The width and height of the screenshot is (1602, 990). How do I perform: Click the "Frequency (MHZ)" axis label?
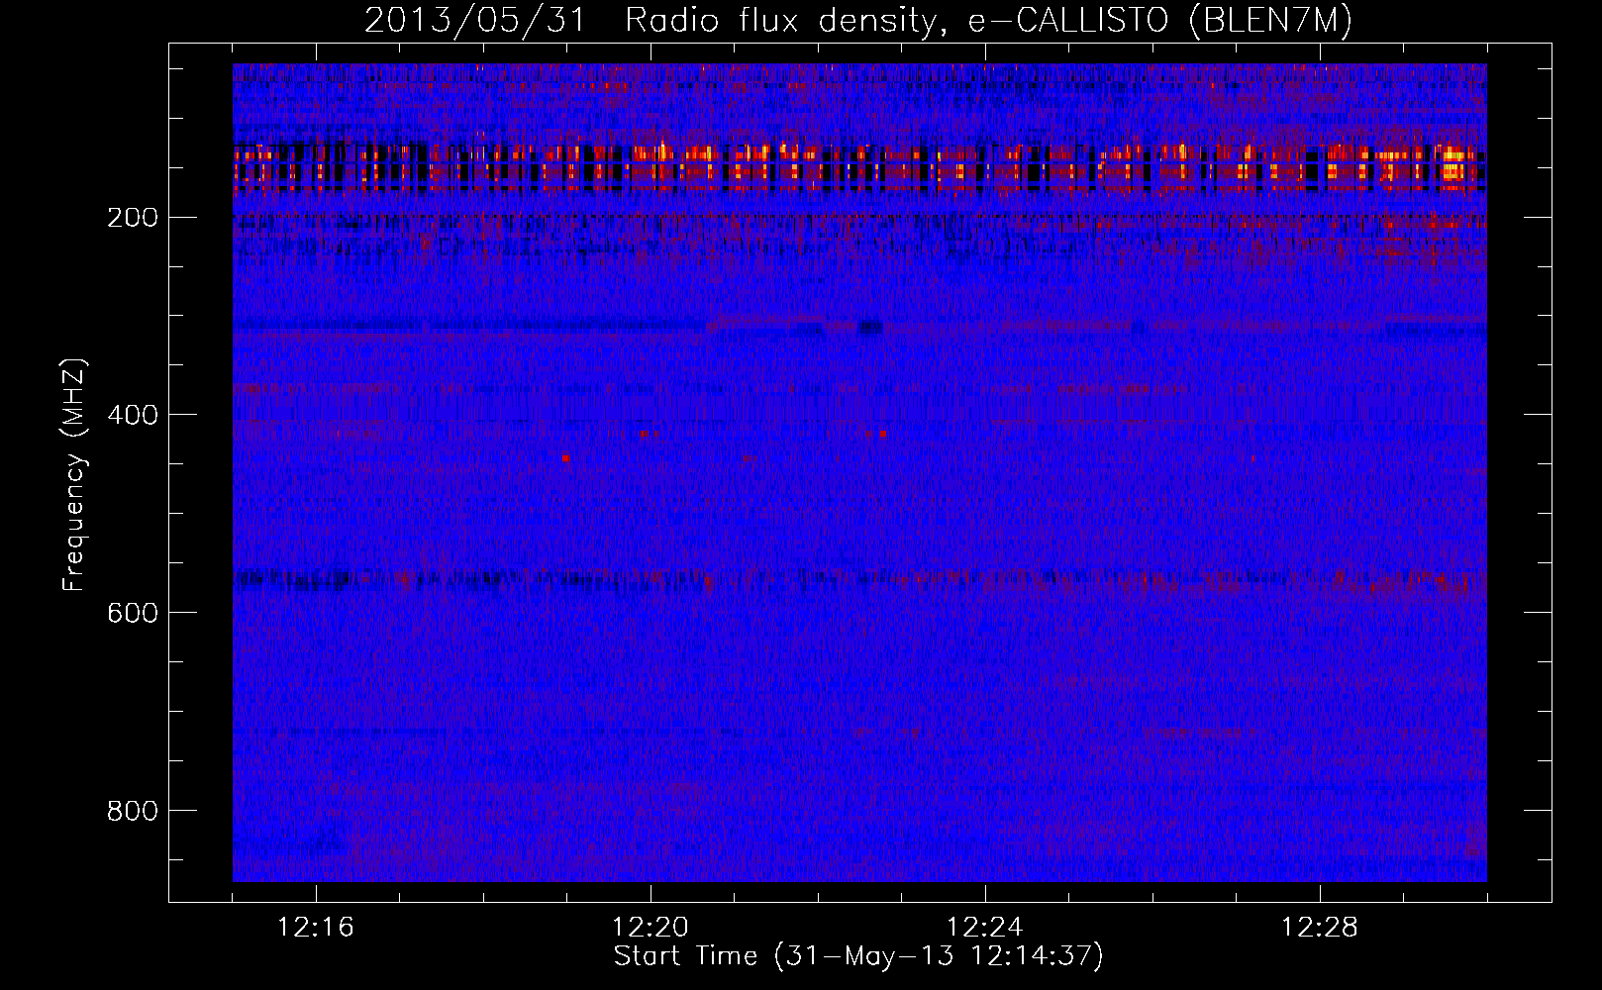click(74, 475)
